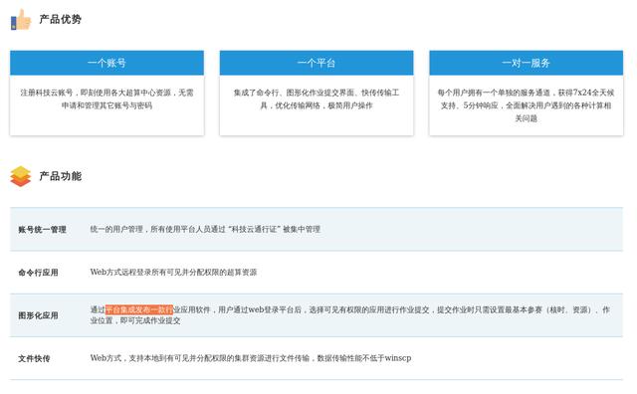Click the 产品优势 section heading
This screenshot has width=637, height=394.
click(60, 19)
